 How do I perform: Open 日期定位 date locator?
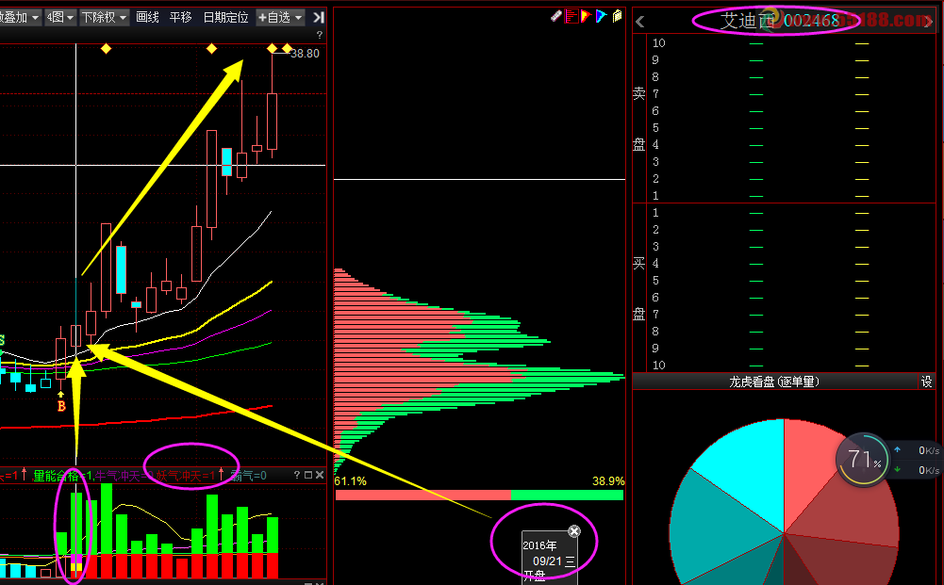point(225,18)
